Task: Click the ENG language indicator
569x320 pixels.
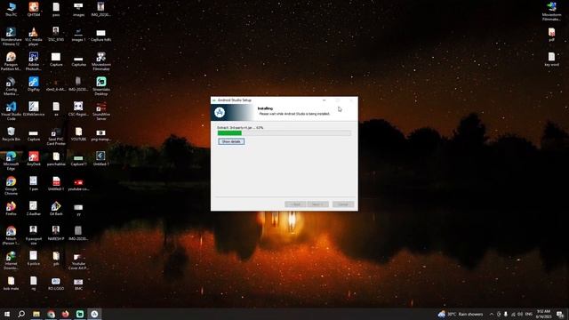Action: coord(529,314)
